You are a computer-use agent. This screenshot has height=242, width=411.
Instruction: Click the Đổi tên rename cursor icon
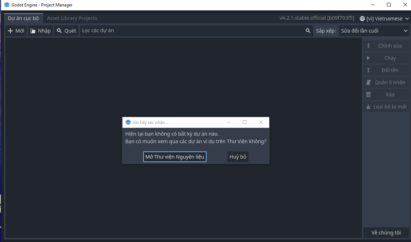368,70
